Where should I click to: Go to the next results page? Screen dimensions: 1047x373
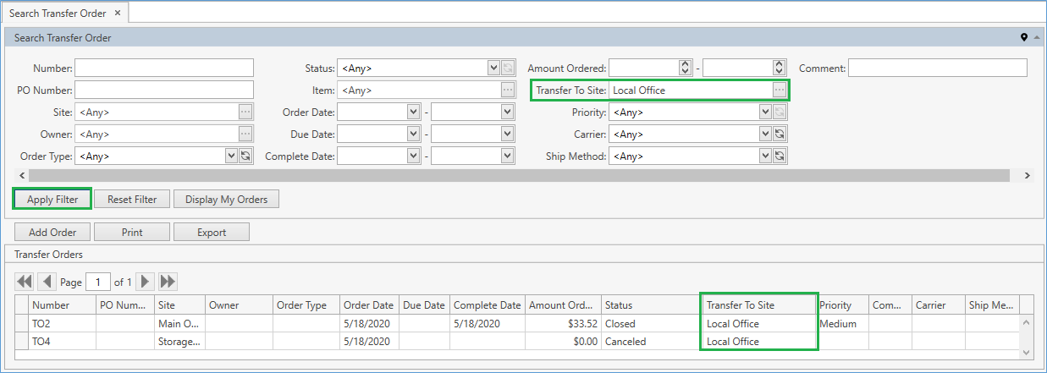146,282
